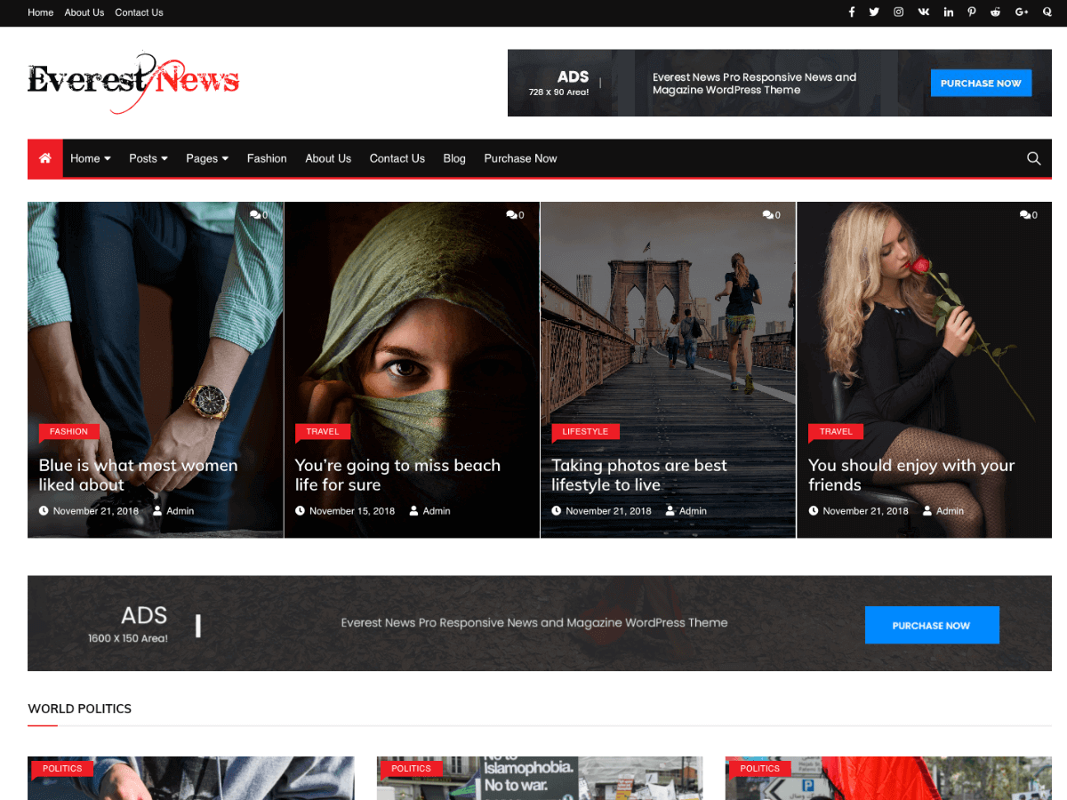Open the Pages dropdown

206,158
